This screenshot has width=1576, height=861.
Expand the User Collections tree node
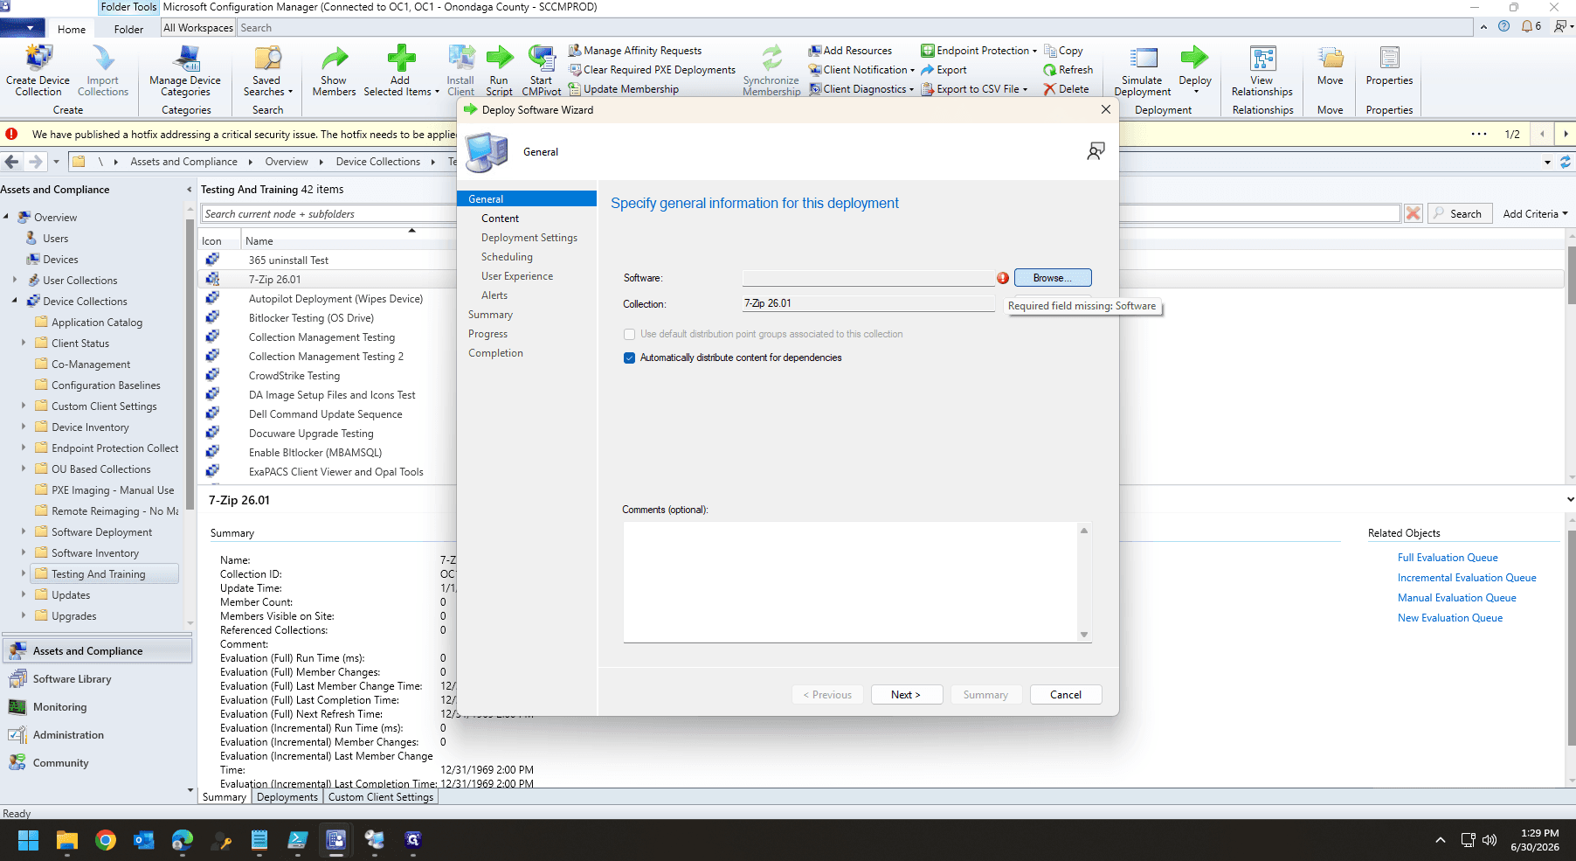(15, 281)
